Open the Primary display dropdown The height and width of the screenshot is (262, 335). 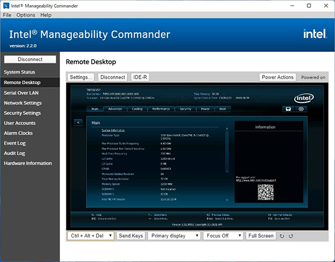click(174, 236)
